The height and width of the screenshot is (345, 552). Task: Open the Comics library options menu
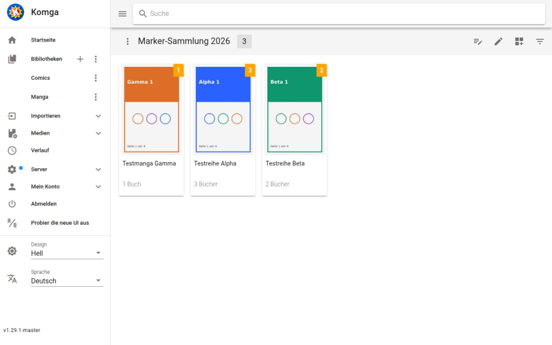[x=96, y=78]
